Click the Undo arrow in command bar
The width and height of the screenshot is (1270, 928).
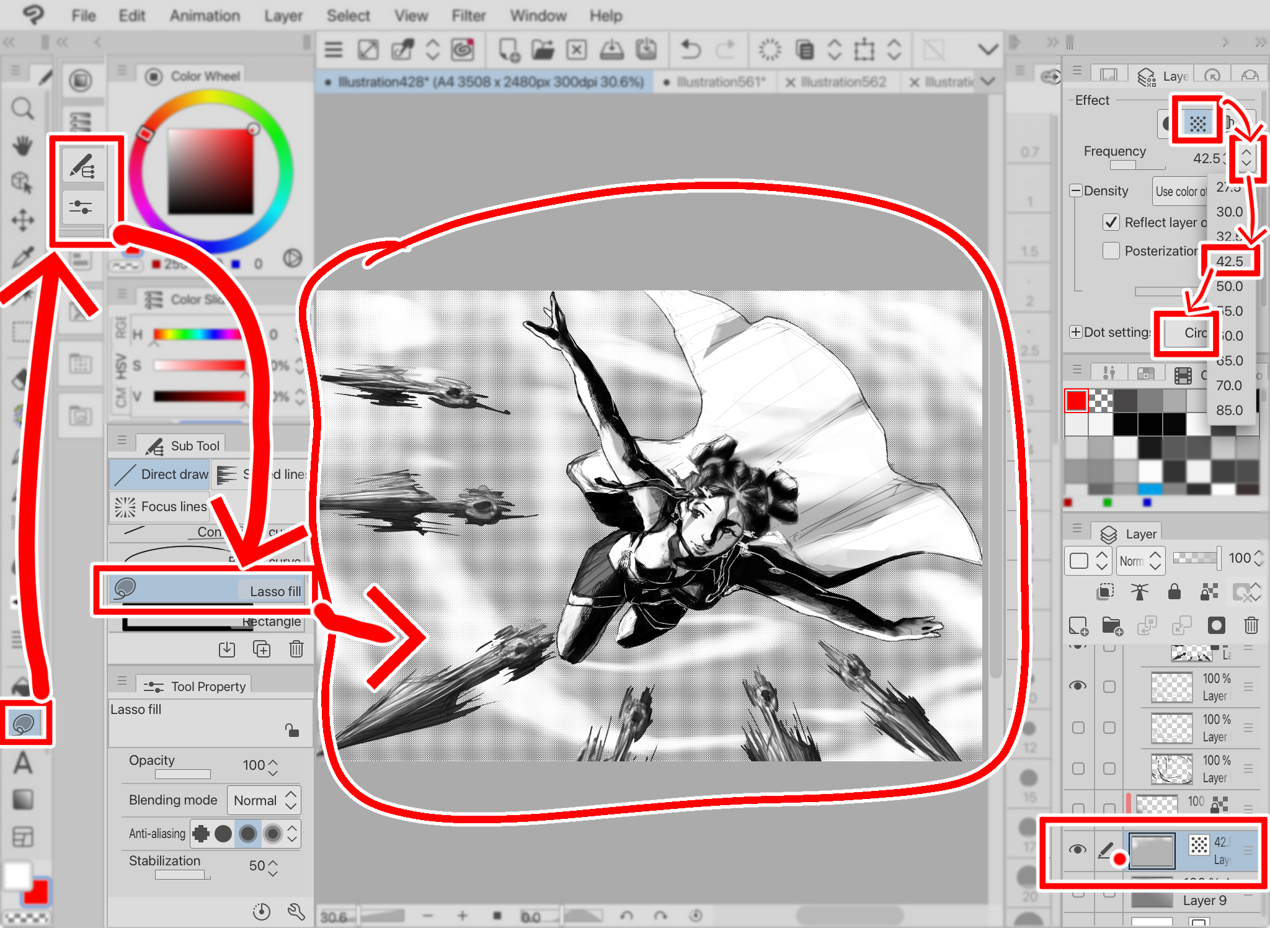click(690, 49)
